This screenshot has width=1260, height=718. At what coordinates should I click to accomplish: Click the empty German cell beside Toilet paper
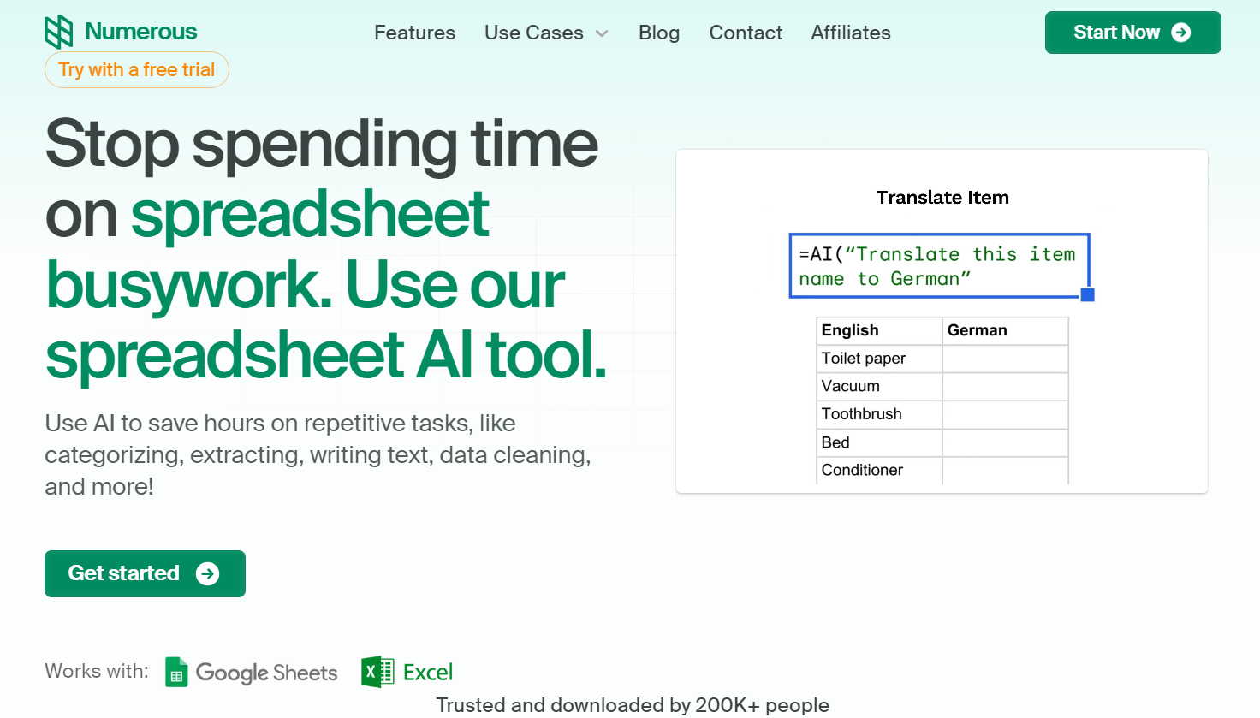click(x=1005, y=359)
